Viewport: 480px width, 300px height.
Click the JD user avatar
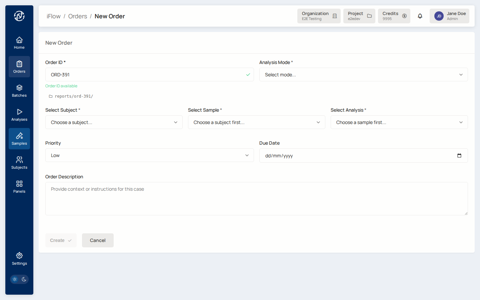pyautogui.click(x=439, y=16)
